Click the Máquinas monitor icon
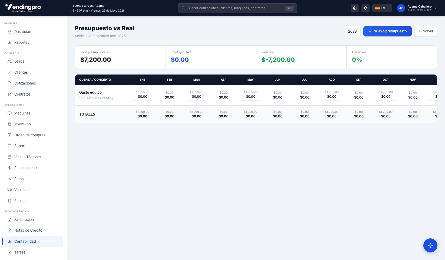This screenshot has height=260, width=445. coord(9,113)
